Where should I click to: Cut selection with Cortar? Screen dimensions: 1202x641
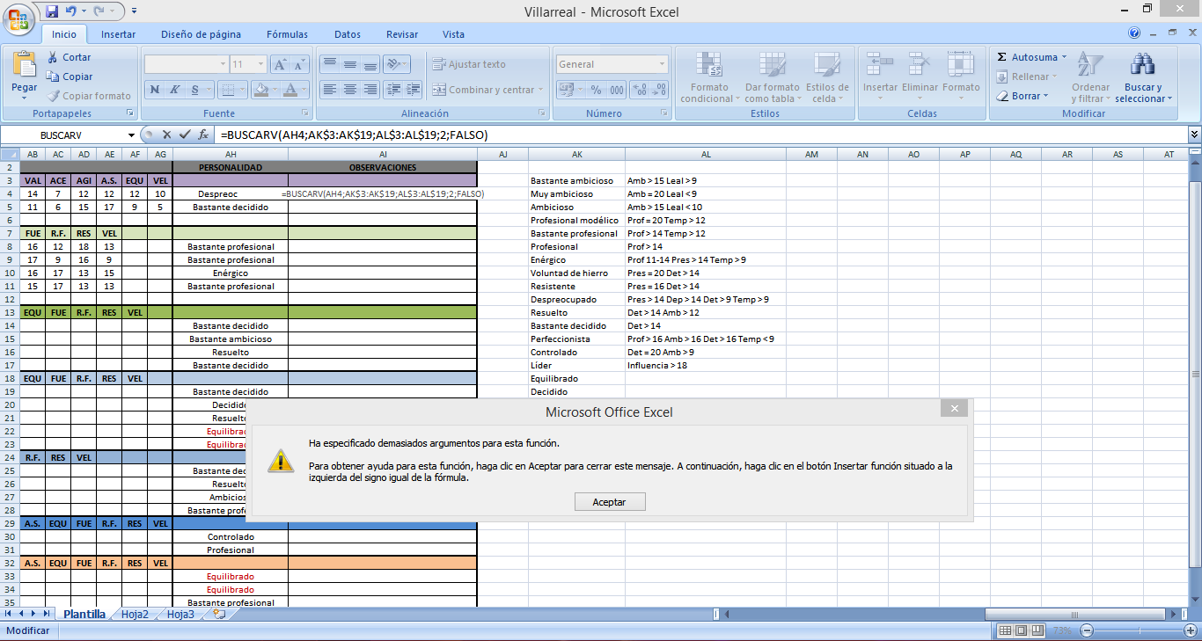69,57
